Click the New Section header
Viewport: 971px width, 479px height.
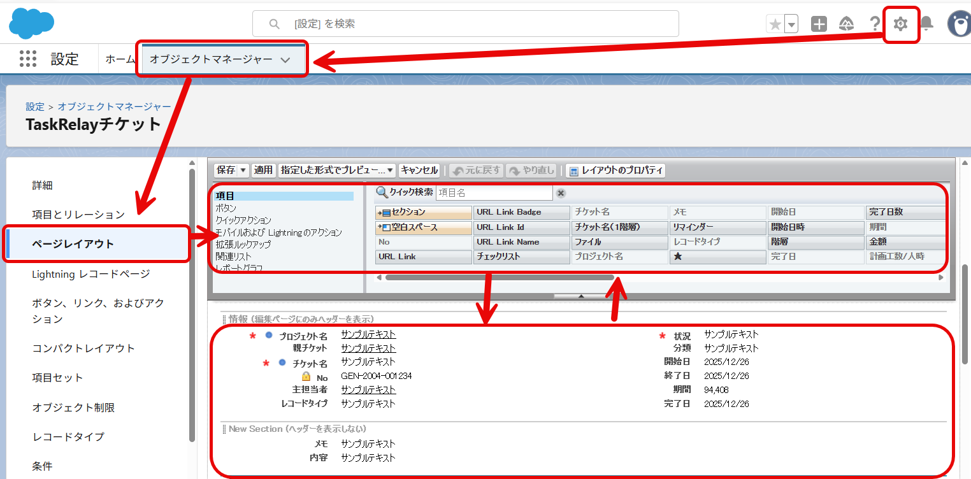click(298, 429)
